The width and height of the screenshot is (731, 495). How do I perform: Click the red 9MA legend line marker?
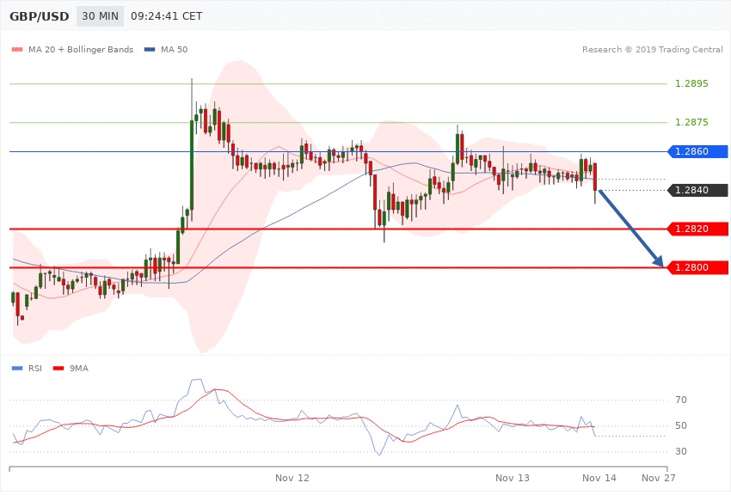[59, 368]
